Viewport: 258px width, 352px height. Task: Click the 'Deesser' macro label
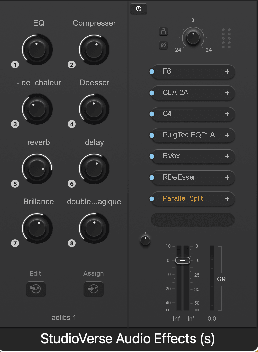[94, 83]
